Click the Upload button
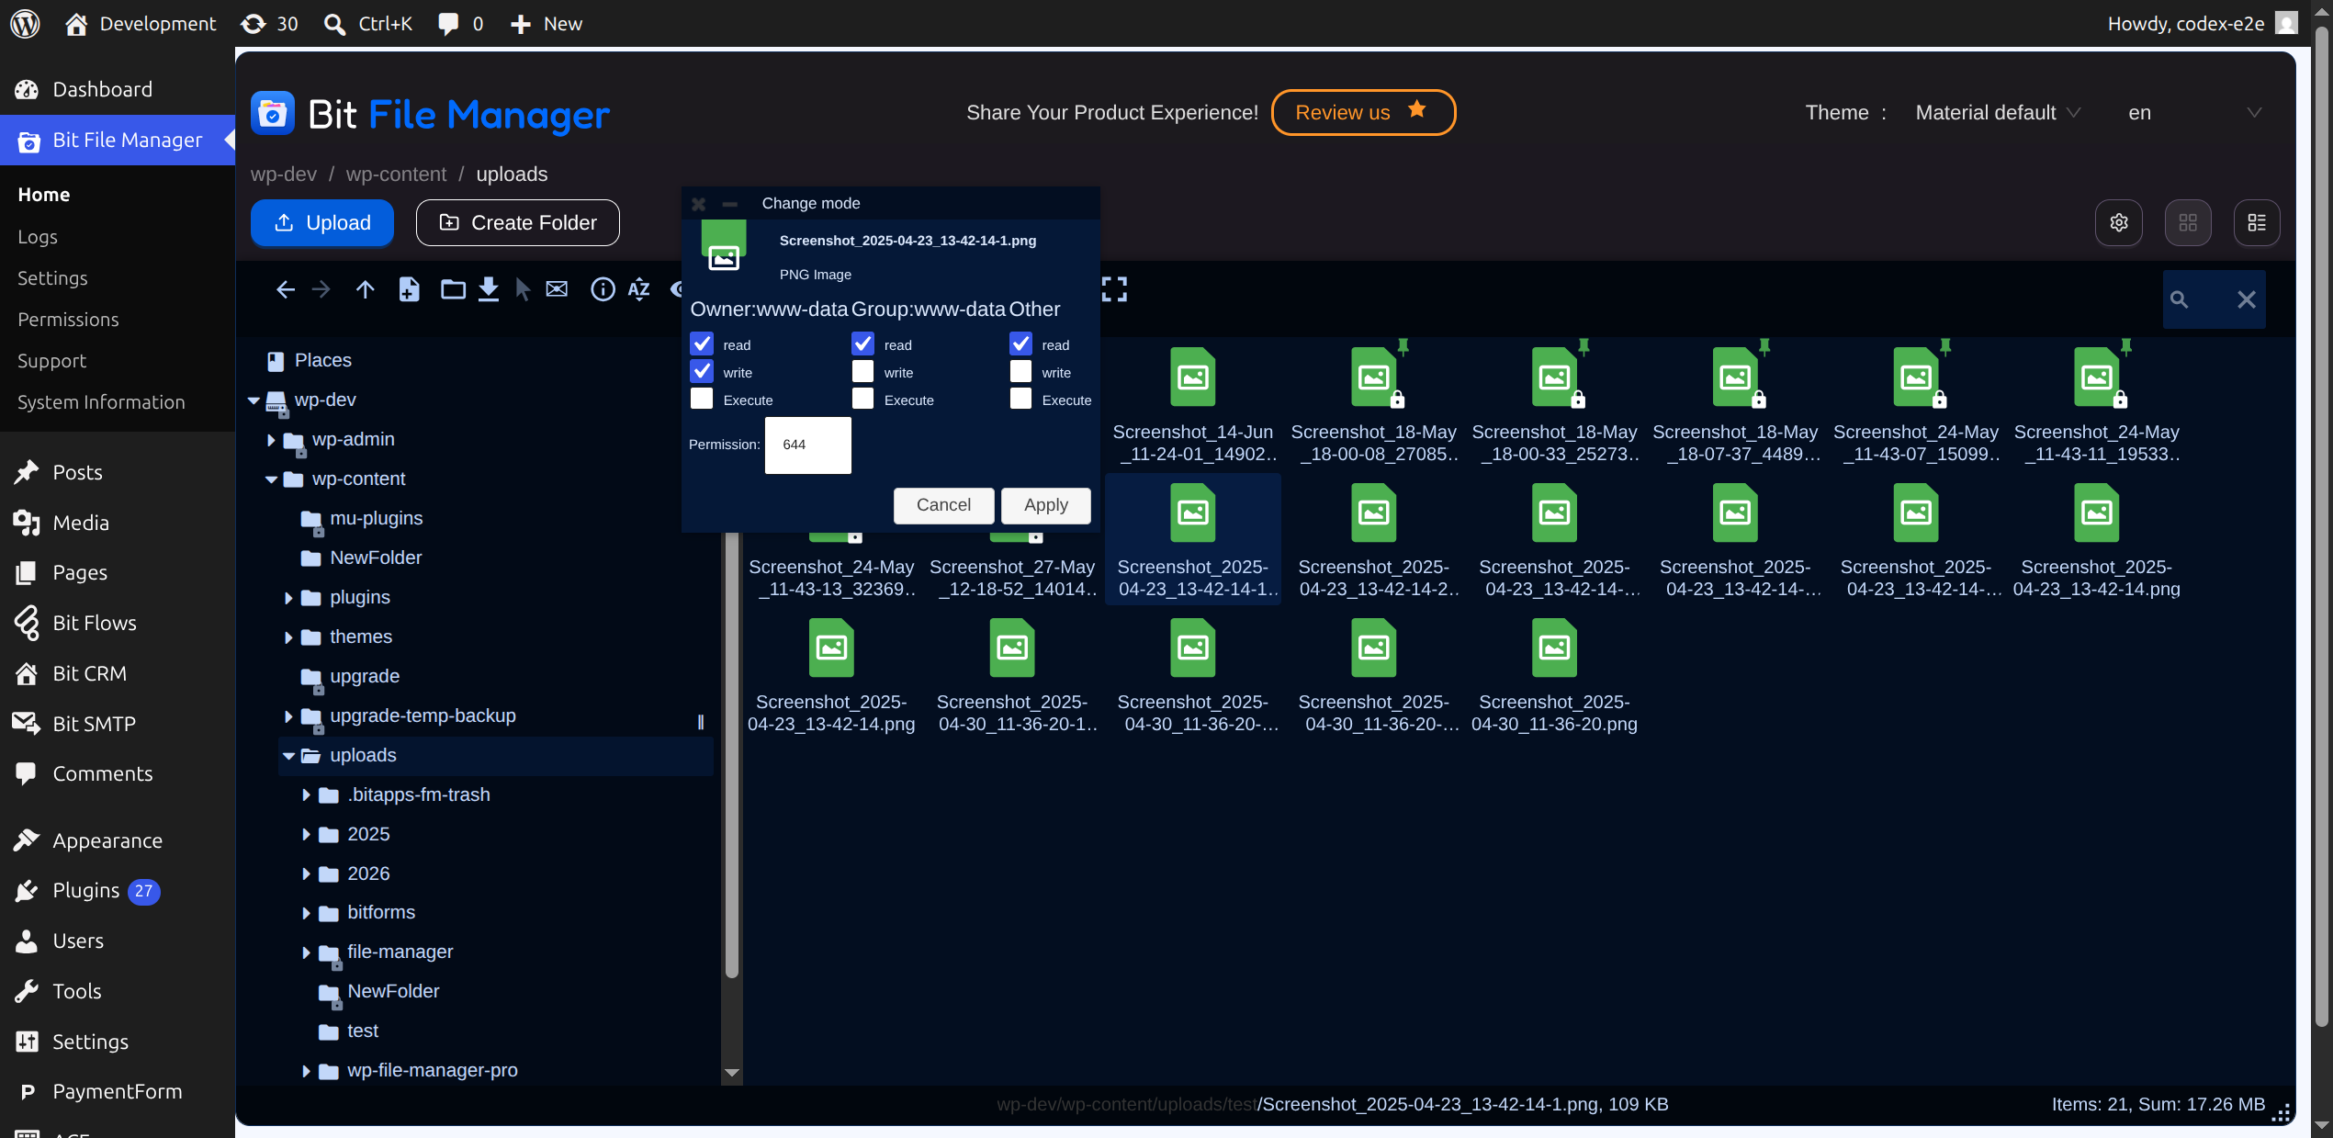The height and width of the screenshot is (1138, 2333). 322,223
